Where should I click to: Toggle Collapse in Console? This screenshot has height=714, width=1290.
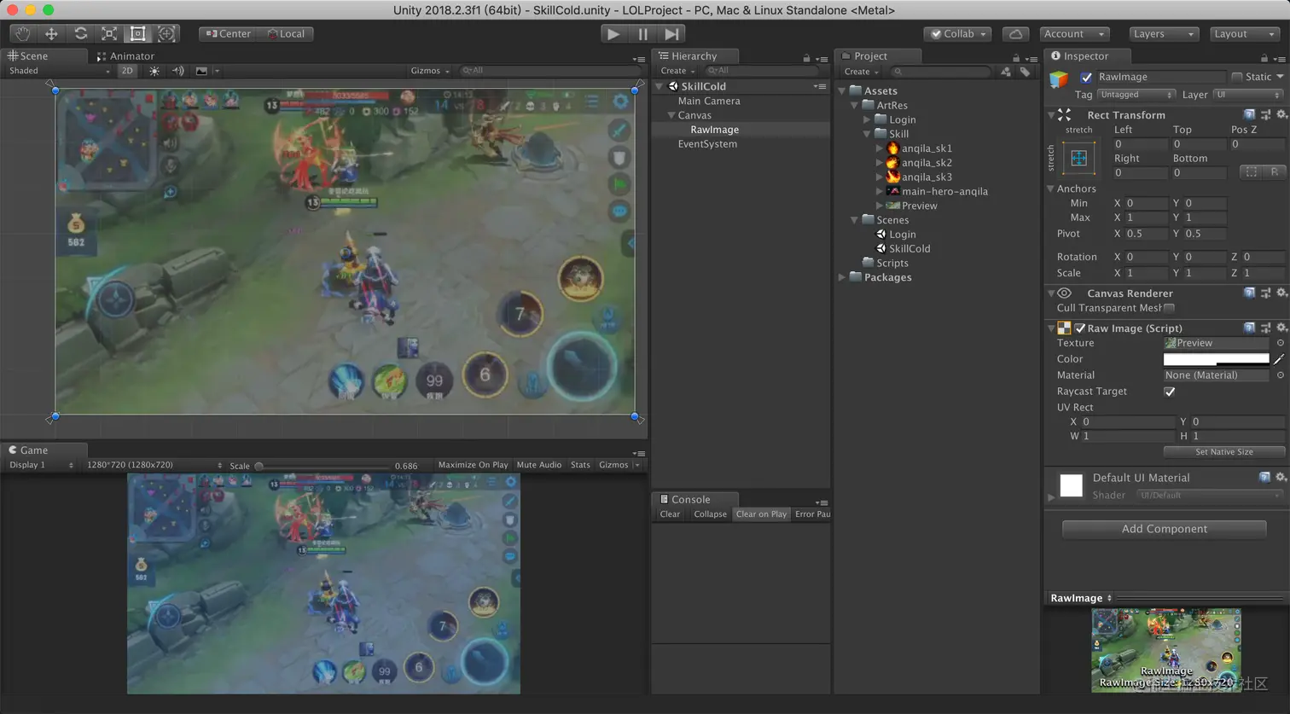[710, 514]
